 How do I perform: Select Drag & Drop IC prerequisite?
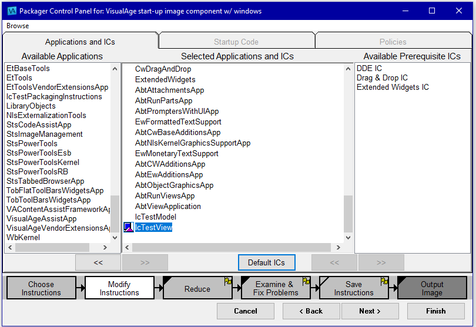(382, 77)
